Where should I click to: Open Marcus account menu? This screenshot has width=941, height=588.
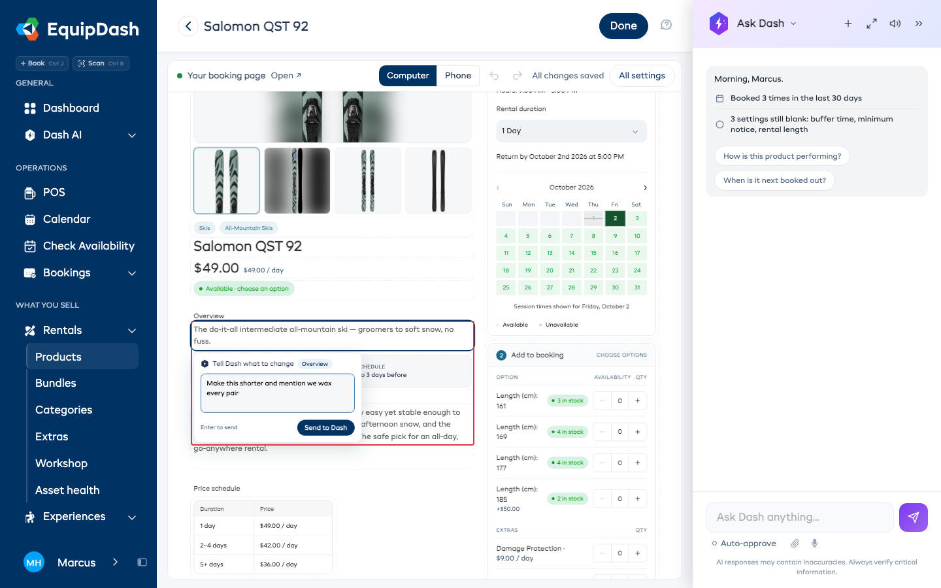pyautogui.click(x=72, y=563)
